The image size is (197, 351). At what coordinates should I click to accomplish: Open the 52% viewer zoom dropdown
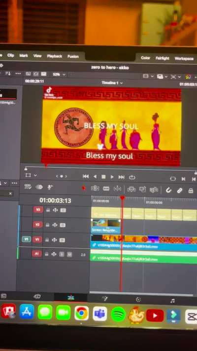coord(59,75)
